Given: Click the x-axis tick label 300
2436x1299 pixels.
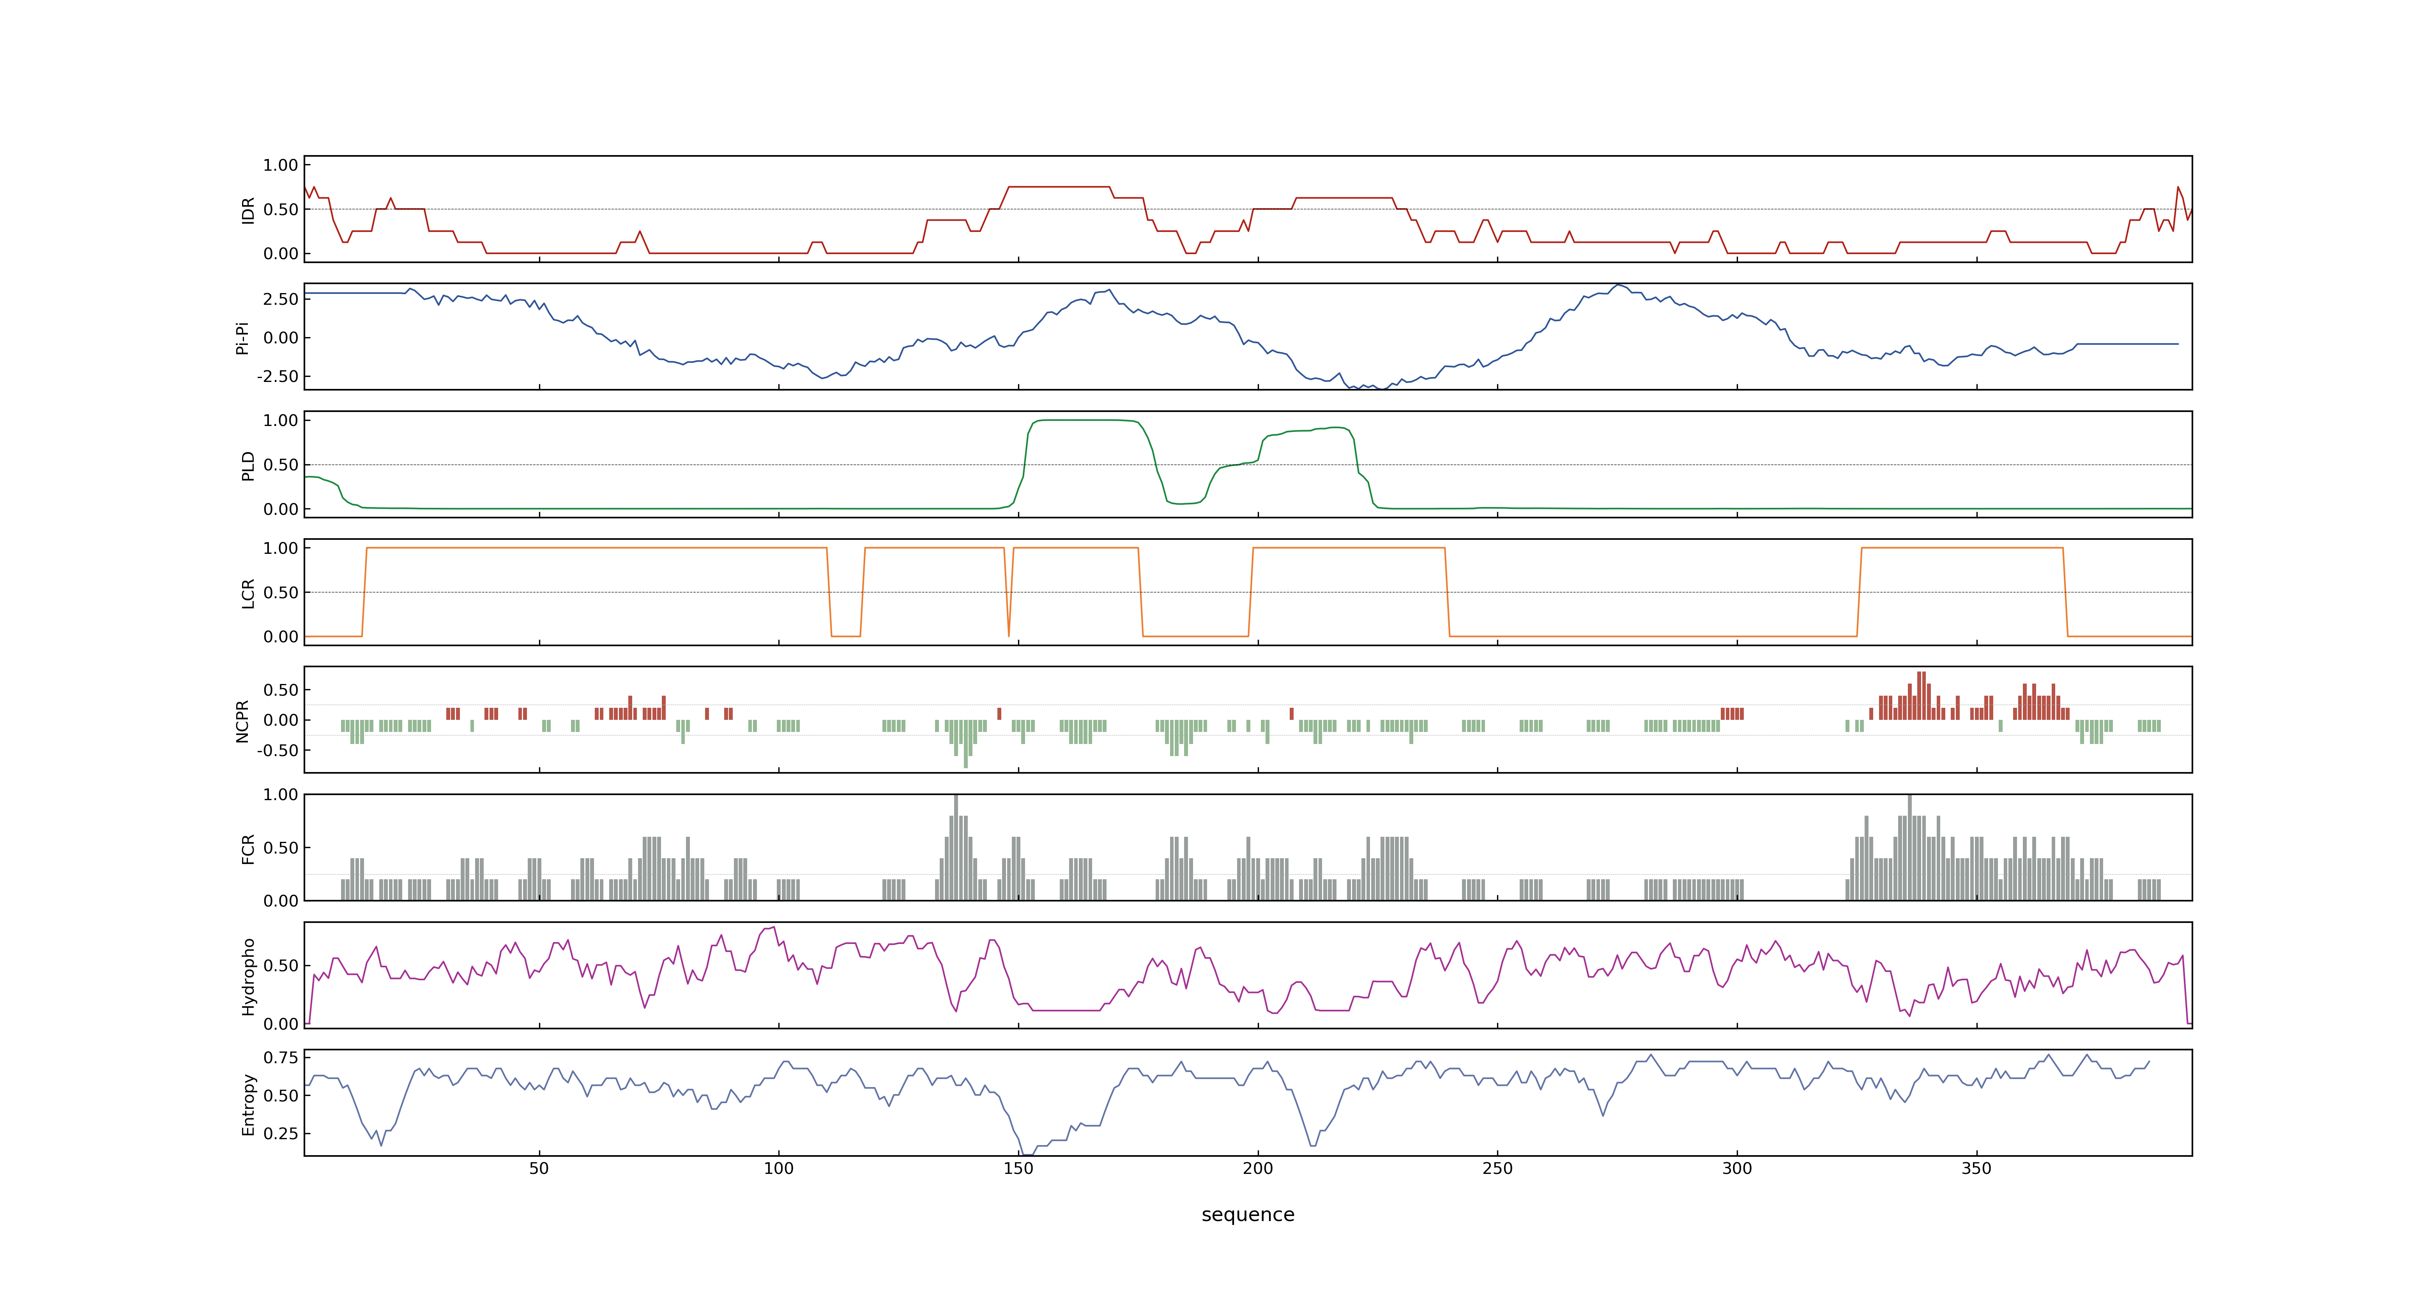Looking at the screenshot, I should 1737,1168.
